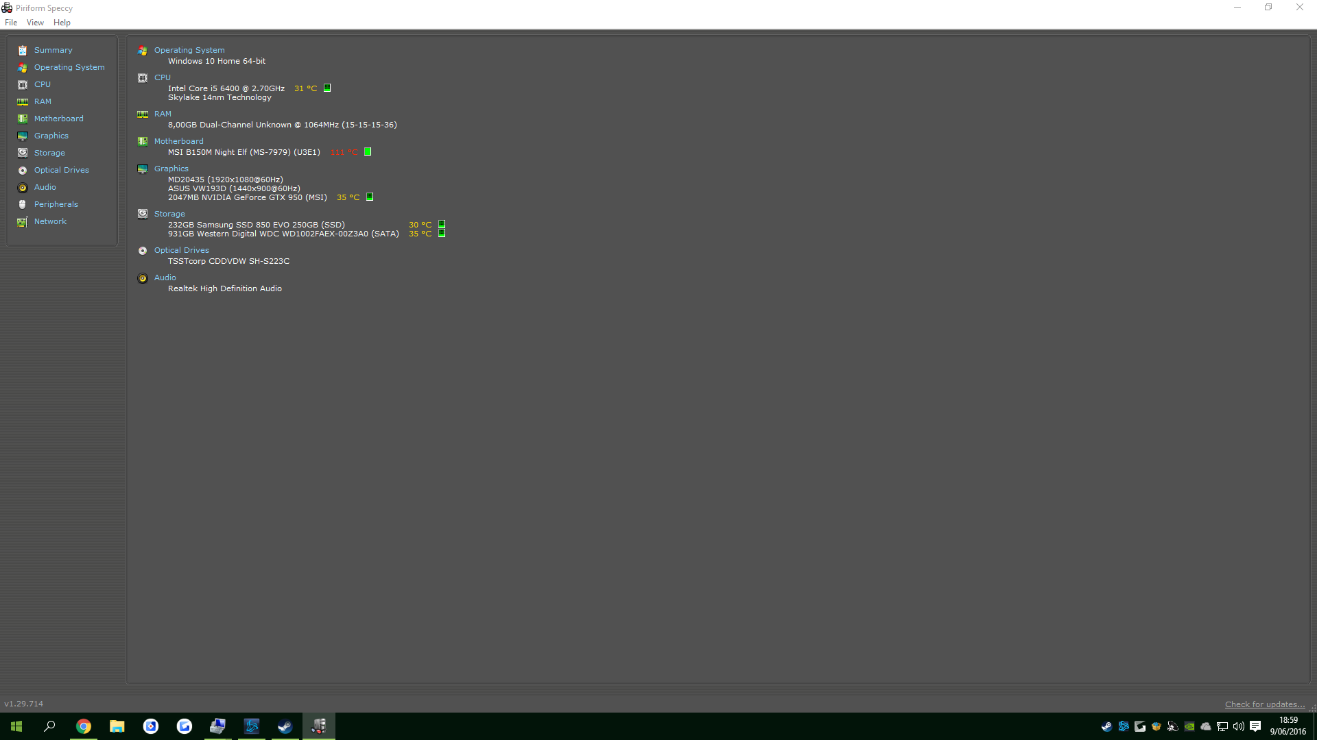This screenshot has height=740, width=1317.
Task: Open Action Center notification icon in tray
Action: pyautogui.click(x=1255, y=726)
